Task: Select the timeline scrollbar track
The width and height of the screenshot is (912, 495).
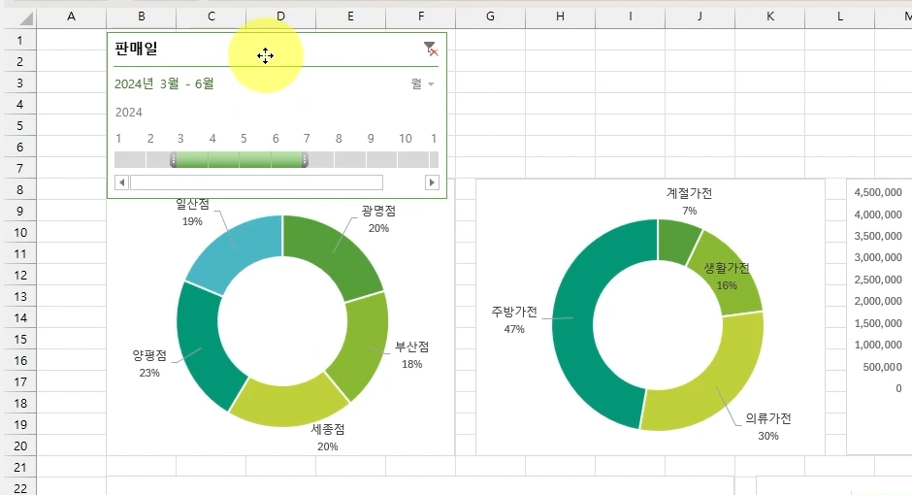Action: tap(256, 182)
